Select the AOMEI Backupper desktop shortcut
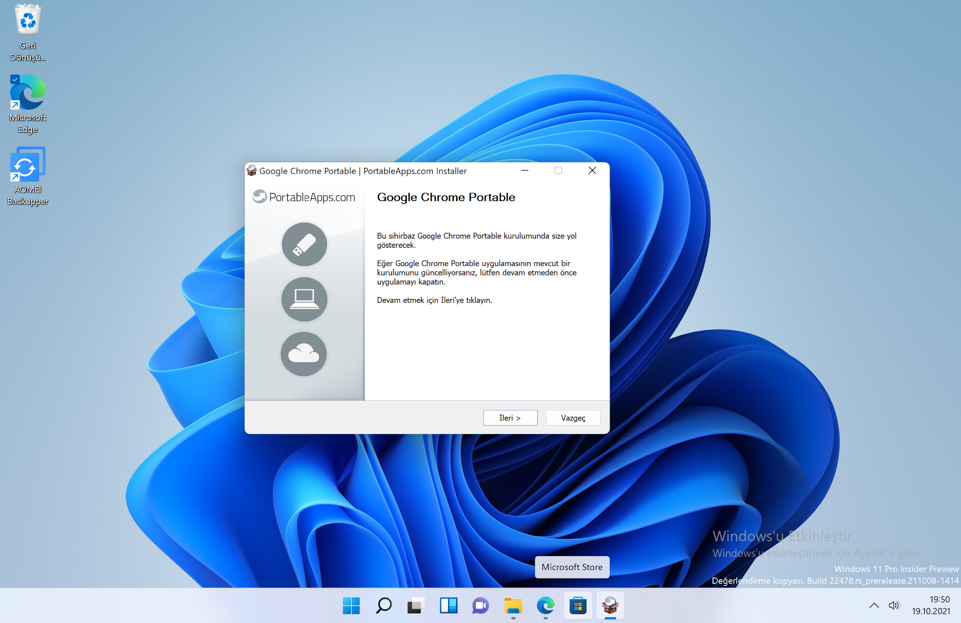The height and width of the screenshot is (623, 961). pos(28,177)
